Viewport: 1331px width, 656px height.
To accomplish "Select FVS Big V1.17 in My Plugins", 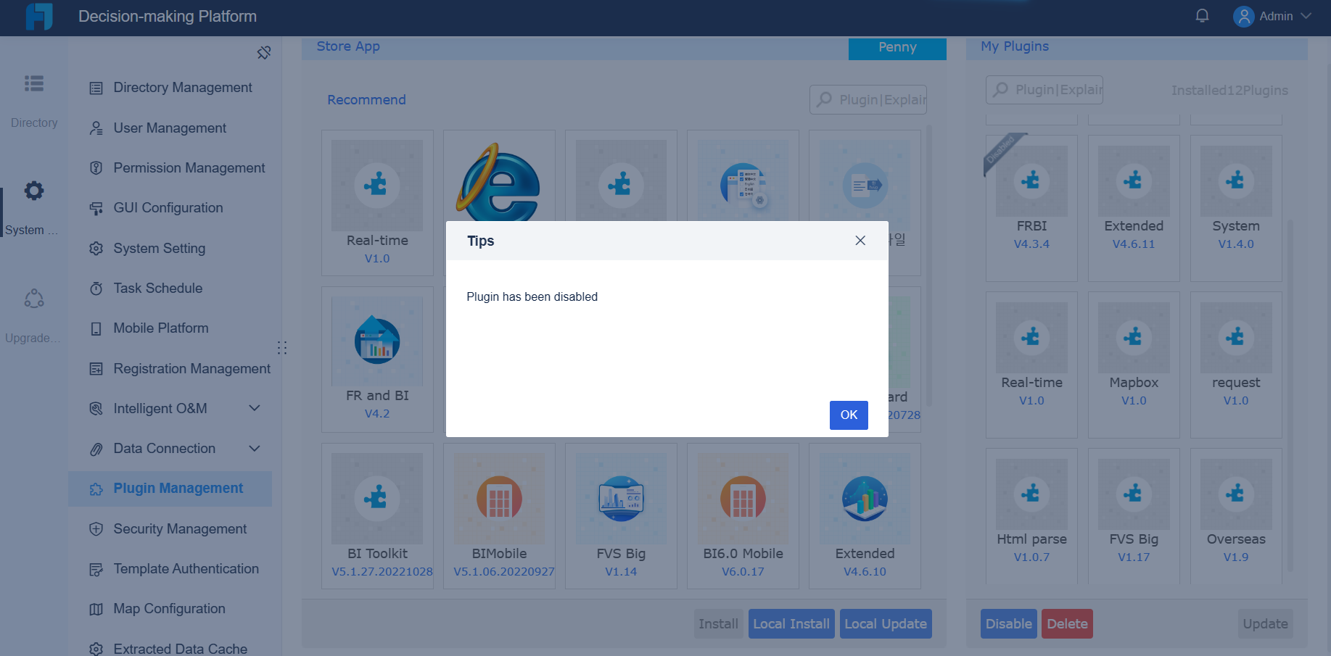I will click(1134, 516).
